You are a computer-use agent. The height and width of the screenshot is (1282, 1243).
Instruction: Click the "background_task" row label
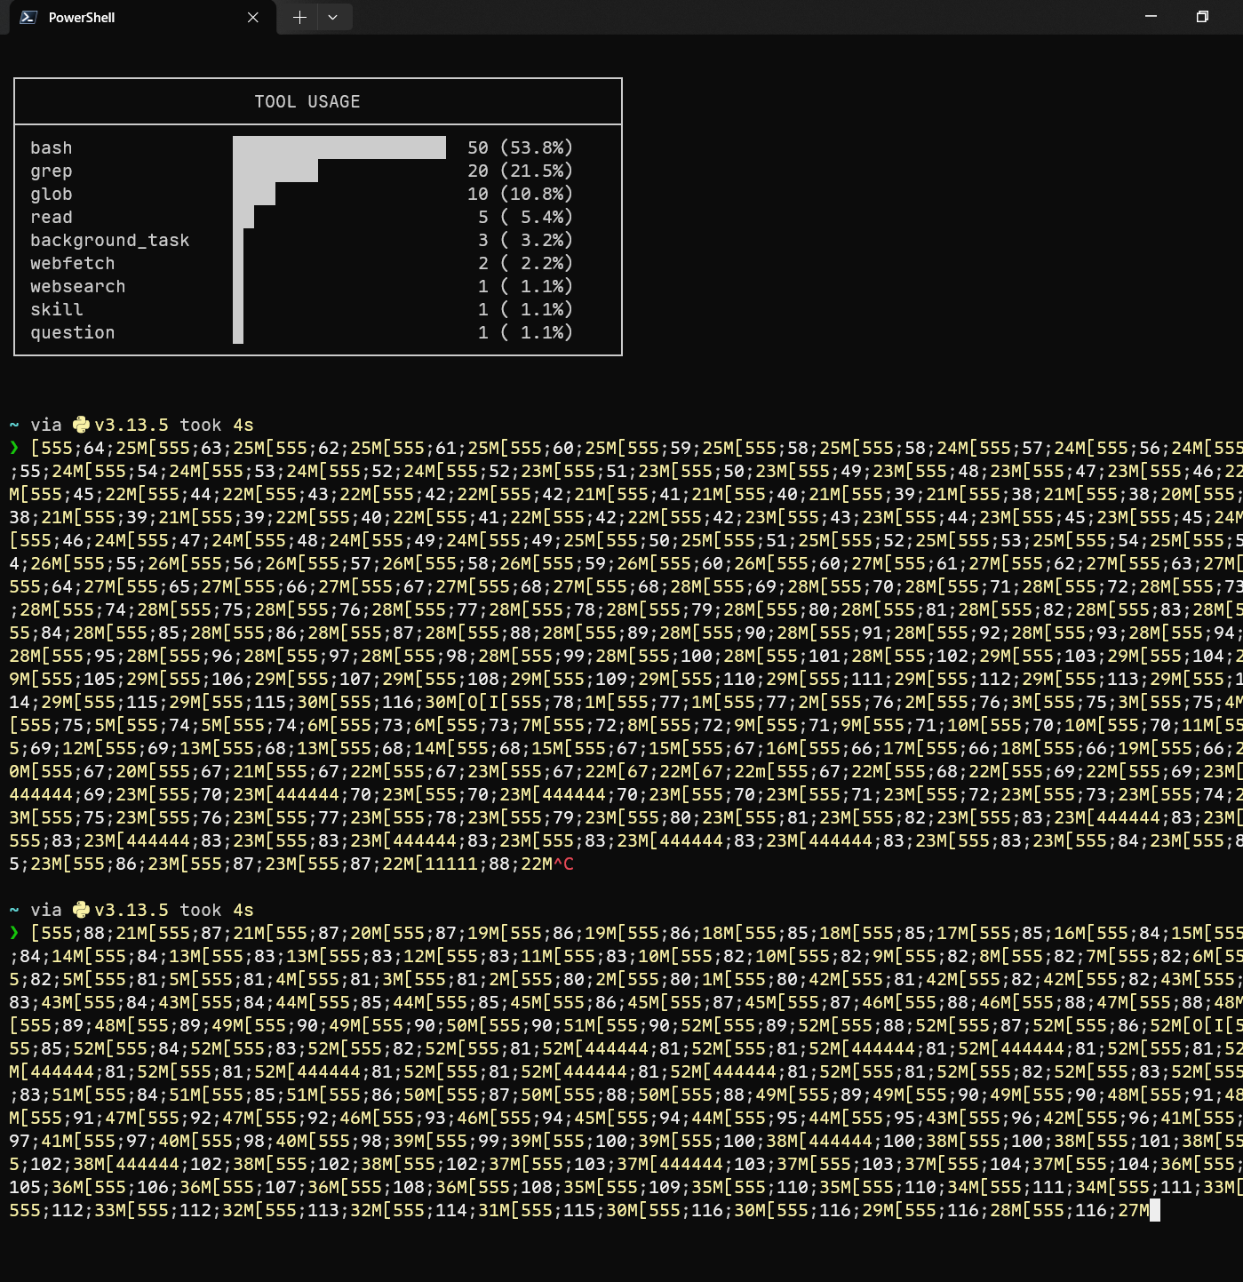[110, 240]
